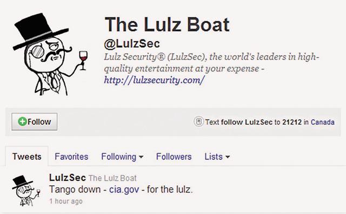
Task: Click the @LulzSec handle in header
Action: (x=132, y=43)
